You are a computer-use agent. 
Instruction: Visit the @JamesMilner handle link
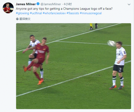(51, 4)
